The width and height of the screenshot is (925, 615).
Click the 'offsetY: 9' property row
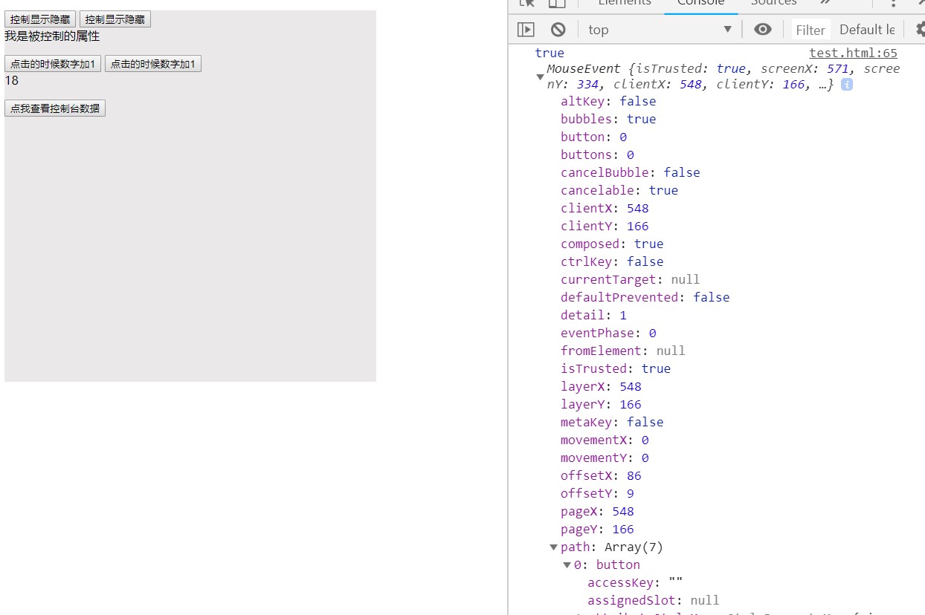click(597, 493)
